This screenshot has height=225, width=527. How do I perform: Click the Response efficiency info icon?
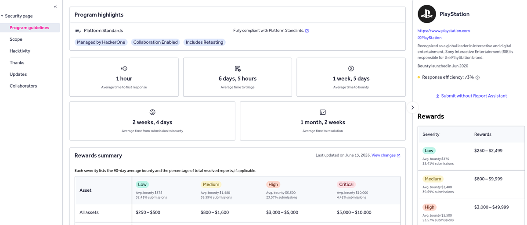(x=477, y=77)
